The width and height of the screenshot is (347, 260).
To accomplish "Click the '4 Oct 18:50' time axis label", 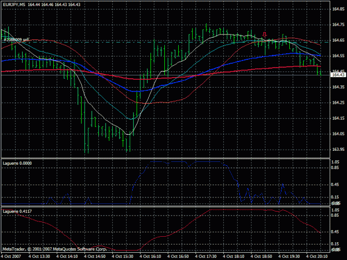I will coord(261,257).
